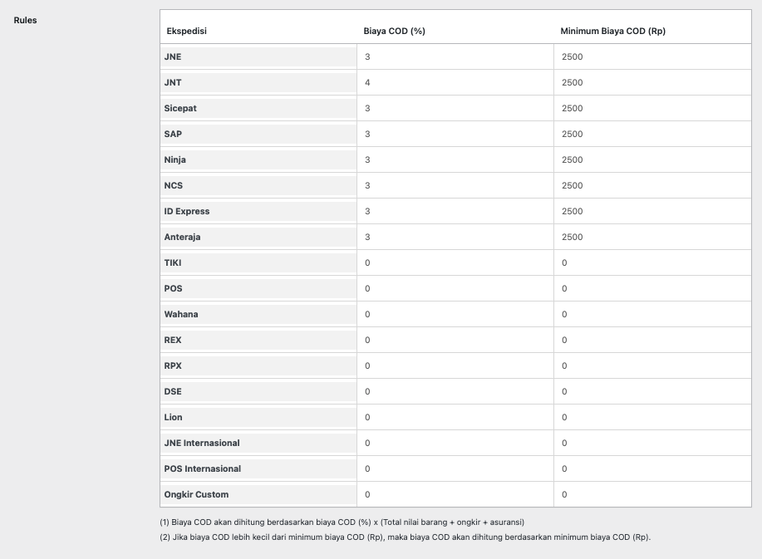Edit the Ninja minimum Biaya COD field

(652, 159)
